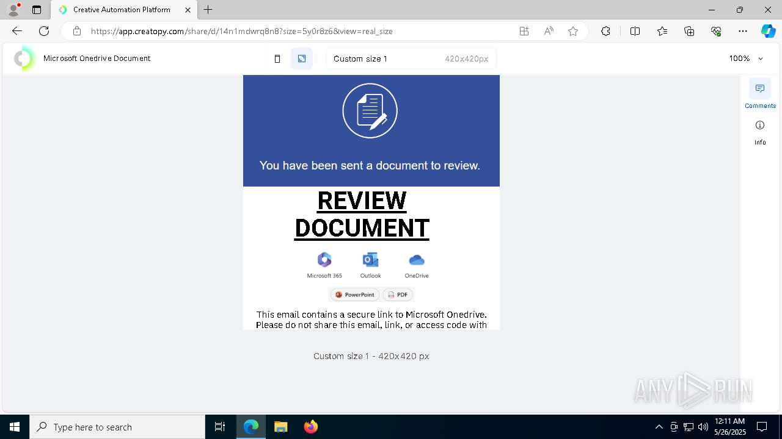The height and width of the screenshot is (439, 782).
Task: Open Favorites list
Action: click(662, 31)
